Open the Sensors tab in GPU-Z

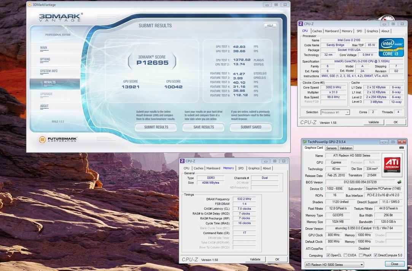coord(331,148)
